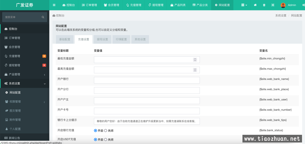Switch to 订单管理 top nav tab
305x144 pixels.
click(89, 5)
